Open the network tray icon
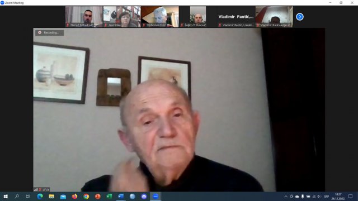This screenshot has height=201, width=358. pyautogui.click(x=314, y=197)
